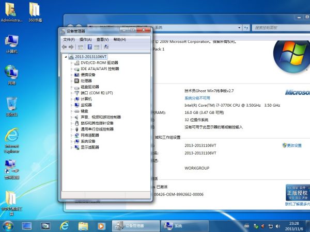Click the 系统分级不可用 link
This screenshot has width=310, height=232.
(x=197, y=97)
